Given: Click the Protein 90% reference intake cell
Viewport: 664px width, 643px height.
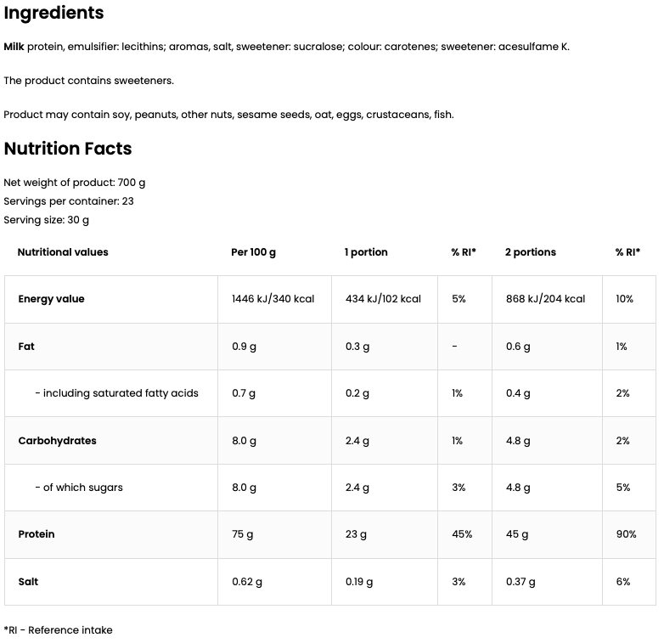Looking at the screenshot, I should (x=626, y=534).
